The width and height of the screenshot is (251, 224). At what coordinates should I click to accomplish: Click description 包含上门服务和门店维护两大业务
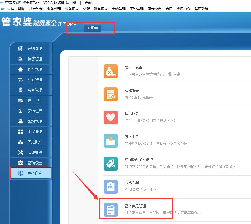[x=151, y=120]
